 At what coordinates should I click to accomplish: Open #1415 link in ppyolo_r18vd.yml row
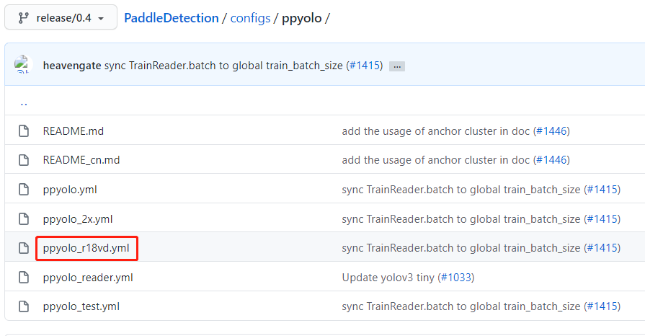pyautogui.click(x=602, y=248)
